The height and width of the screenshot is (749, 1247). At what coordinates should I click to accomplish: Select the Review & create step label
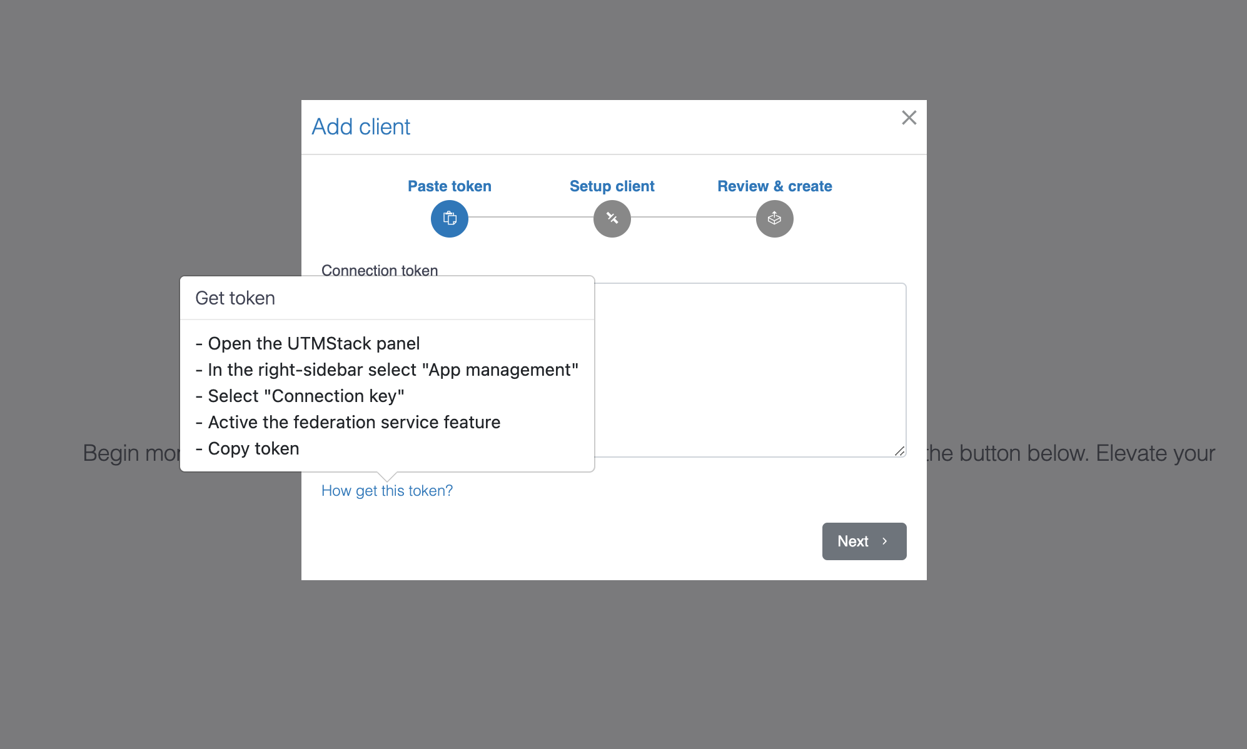[x=774, y=186]
